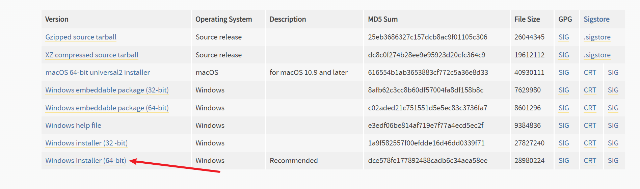Image resolution: width=640 pixels, height=189 pixels.
Task: Download Windows embeddable package (64-bit)
Action: pos(107,108)
